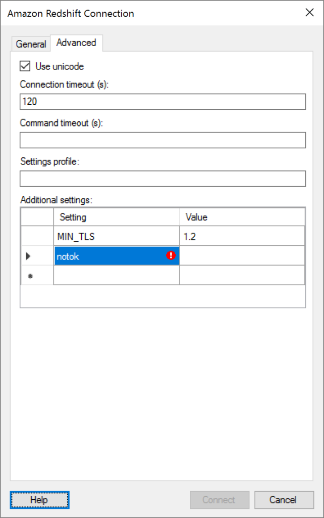Close the Amazon Redshift Connection dialog

point(309,13)
